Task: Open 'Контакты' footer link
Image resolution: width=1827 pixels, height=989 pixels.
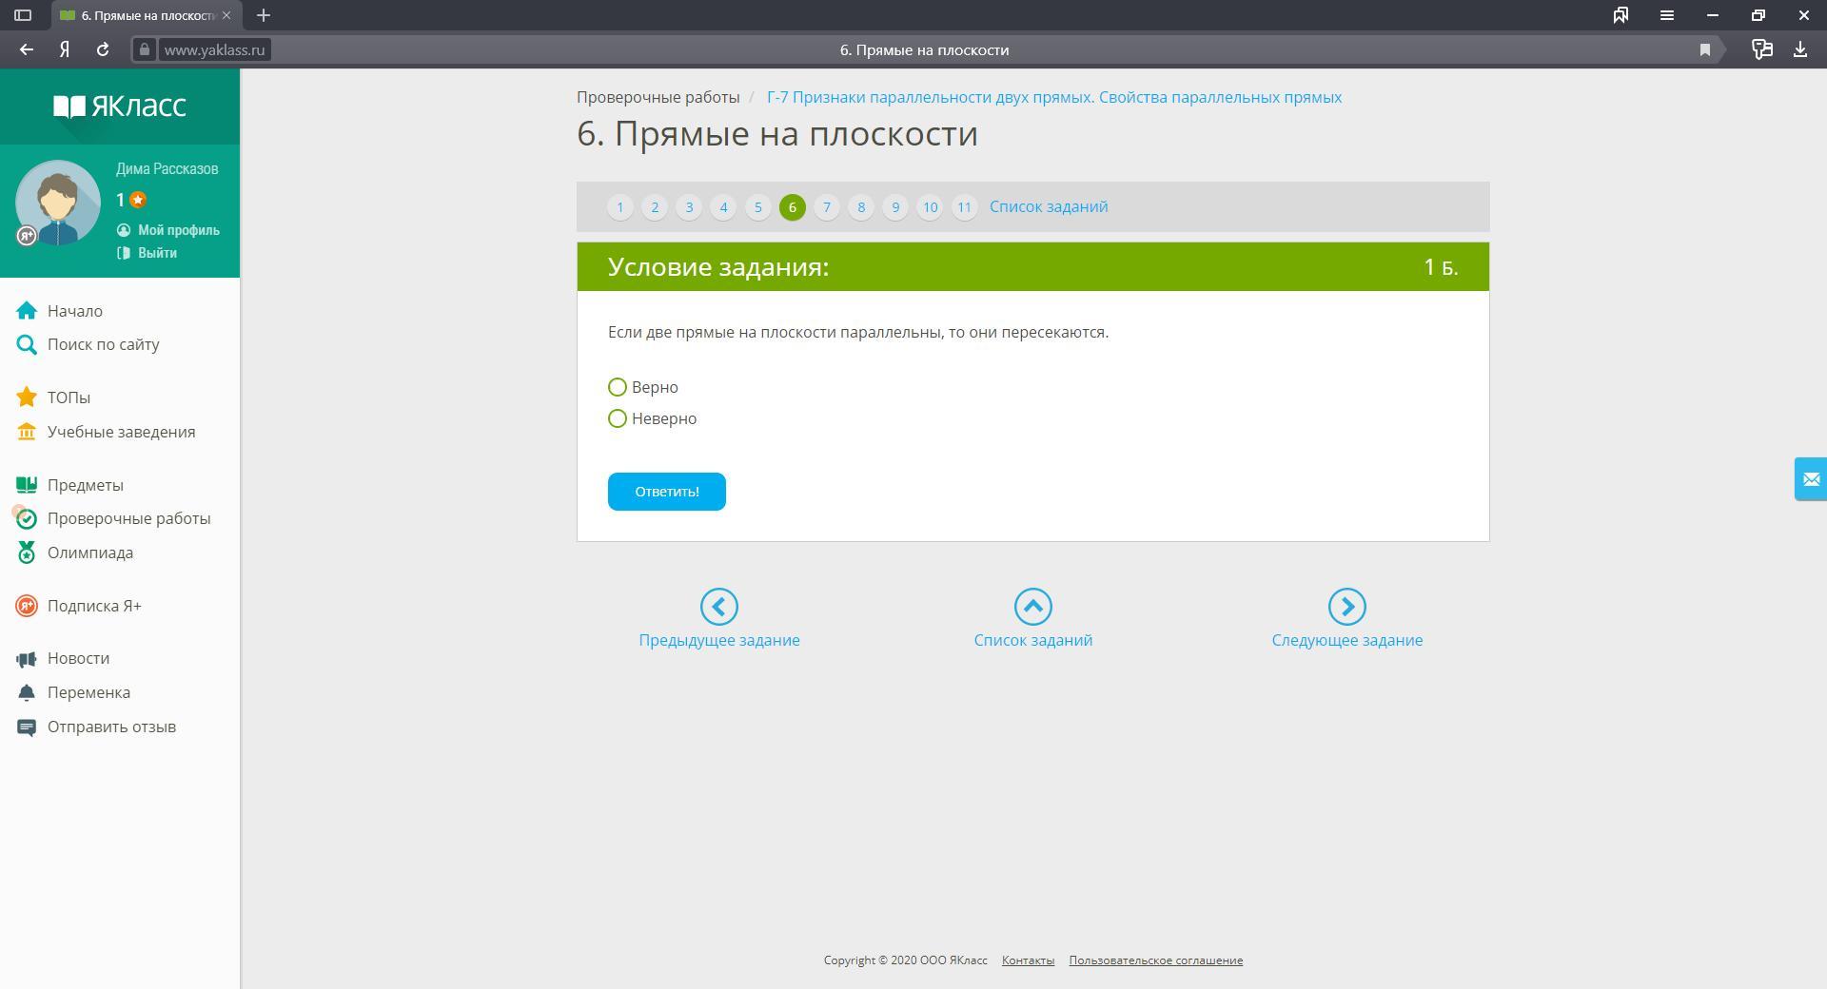Action: pos(1028,960)
